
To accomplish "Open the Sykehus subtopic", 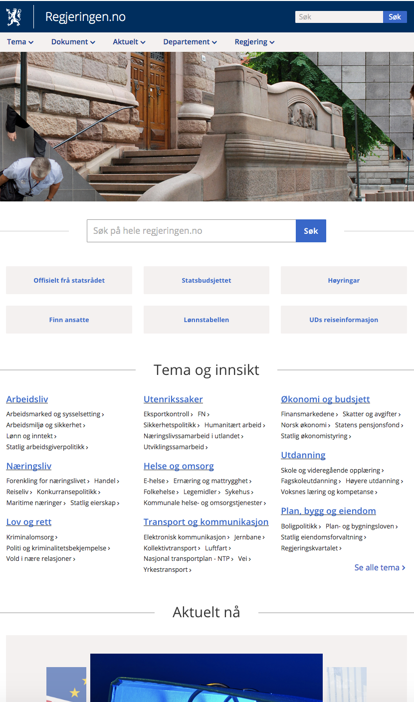I will (239, 492).
